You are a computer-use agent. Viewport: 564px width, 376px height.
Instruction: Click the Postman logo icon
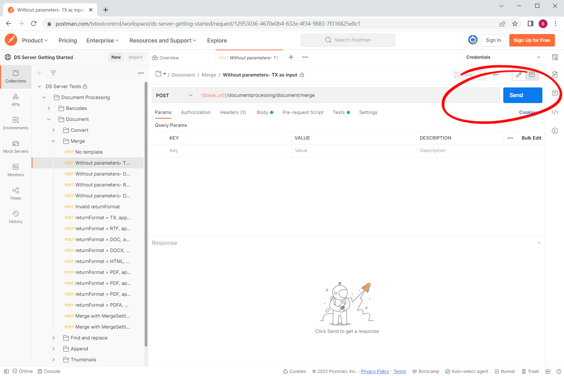pos(11,40)
